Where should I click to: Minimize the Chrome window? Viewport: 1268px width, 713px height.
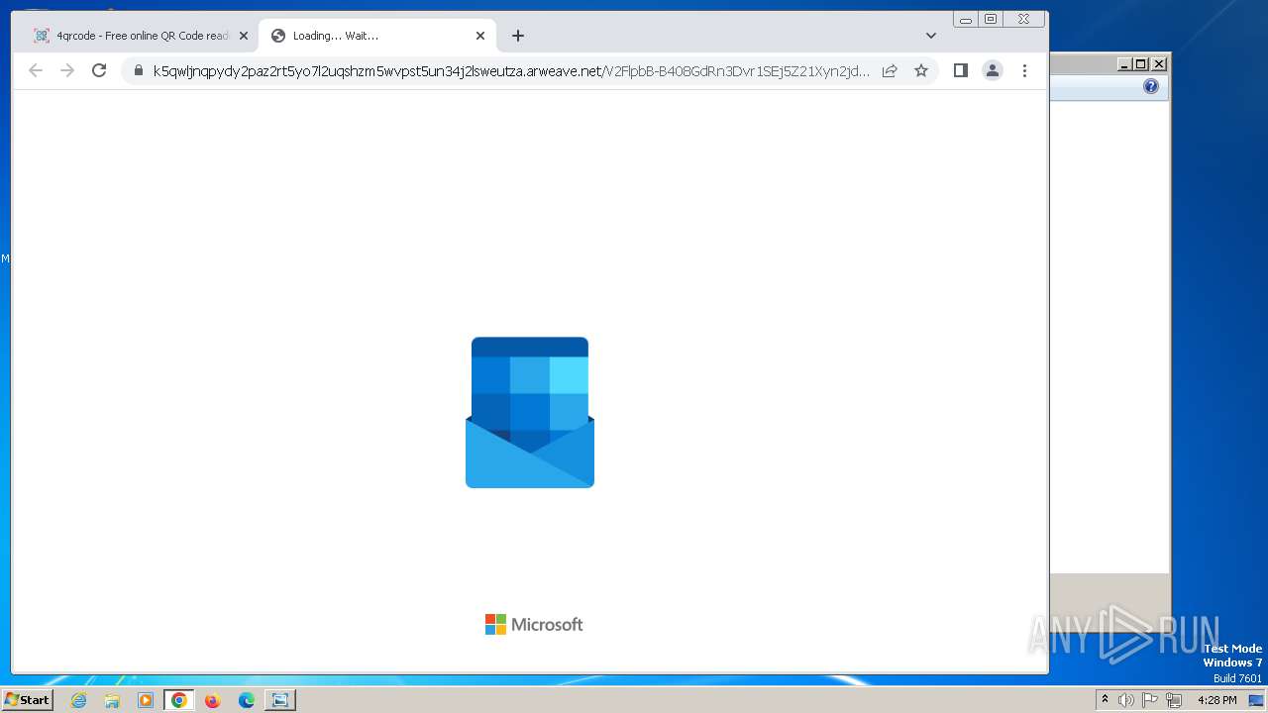coord(966,19)
